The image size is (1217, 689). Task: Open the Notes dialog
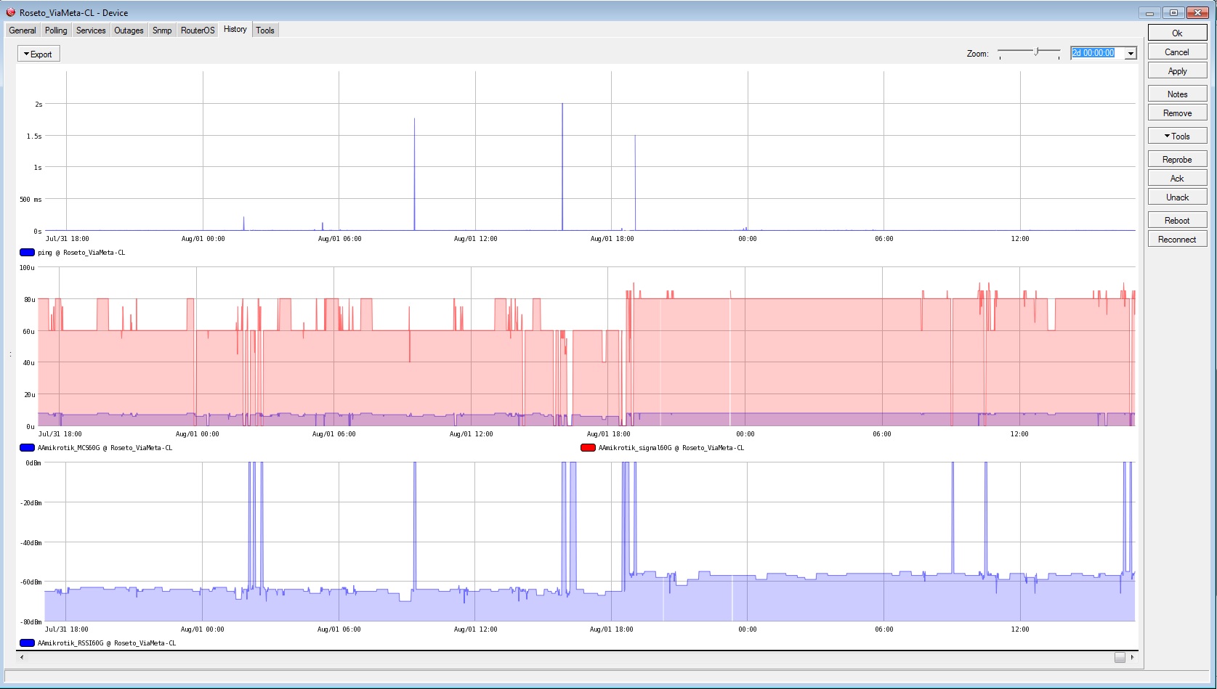coord(1177,94)
